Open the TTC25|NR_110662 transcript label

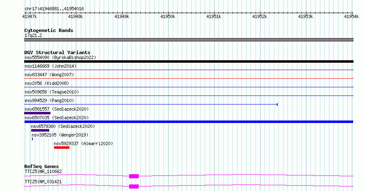43,171
